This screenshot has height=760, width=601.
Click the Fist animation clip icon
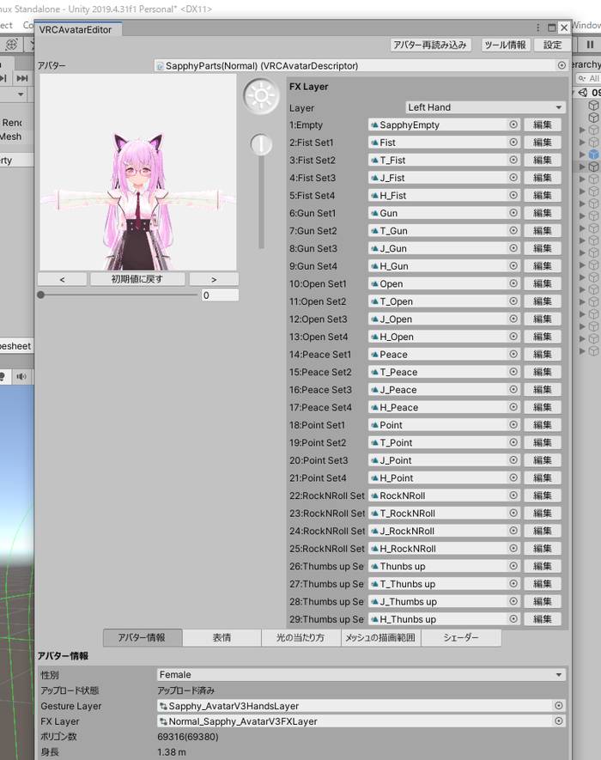[x=374, y=143]
